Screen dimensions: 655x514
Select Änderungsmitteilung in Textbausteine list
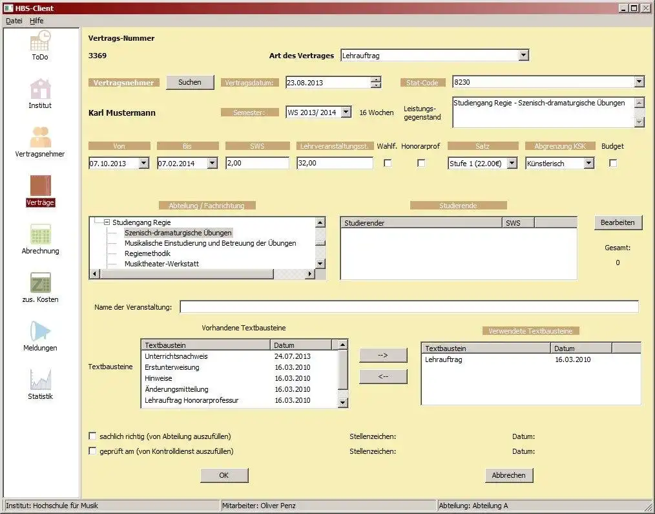click(239, 389)
